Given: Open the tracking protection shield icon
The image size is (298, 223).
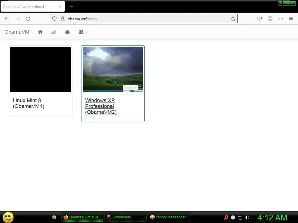Looking at the screenshot, I should (54, 19).
